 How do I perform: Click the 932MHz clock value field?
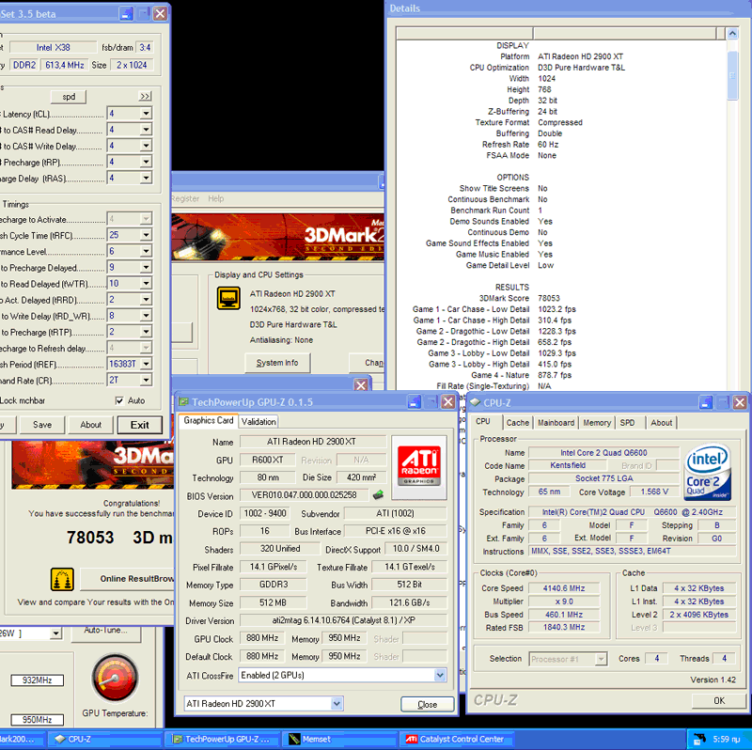tap(37, 680)
